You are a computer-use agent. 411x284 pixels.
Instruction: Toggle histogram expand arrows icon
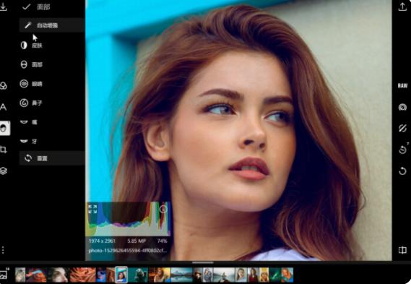coord(92,209)
